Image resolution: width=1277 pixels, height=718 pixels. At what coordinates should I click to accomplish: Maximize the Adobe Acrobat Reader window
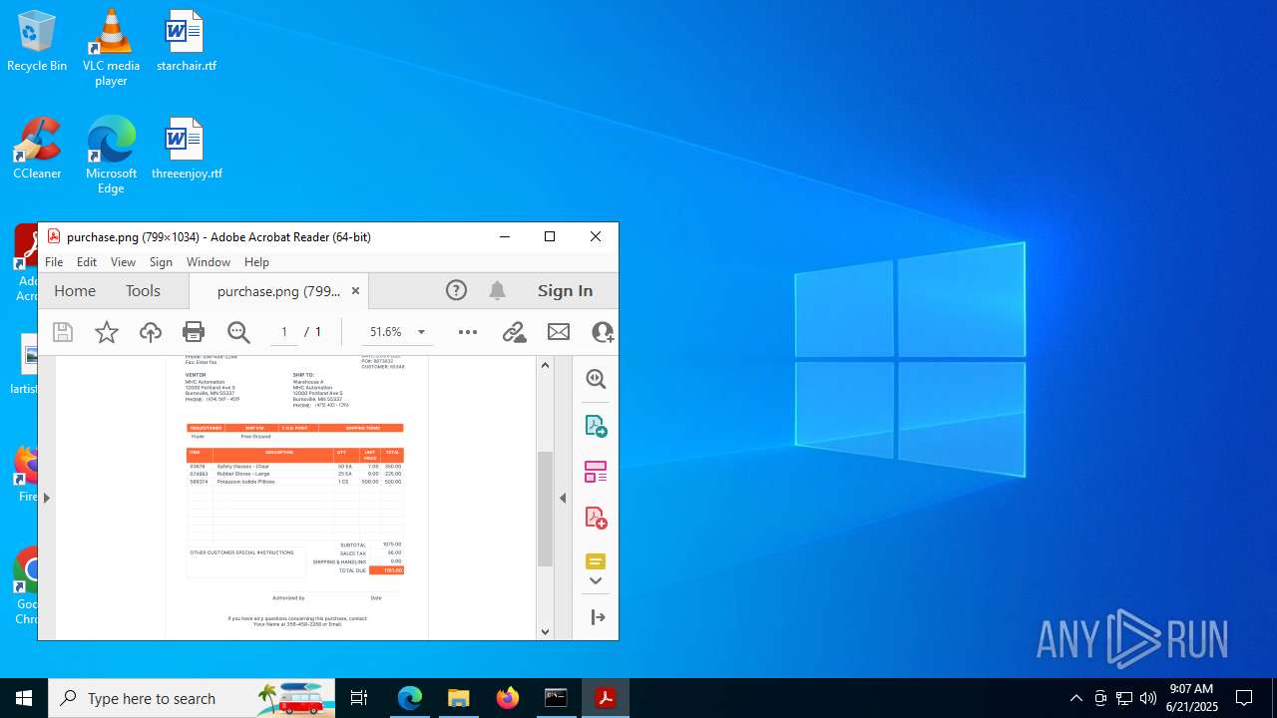point(550,236)
